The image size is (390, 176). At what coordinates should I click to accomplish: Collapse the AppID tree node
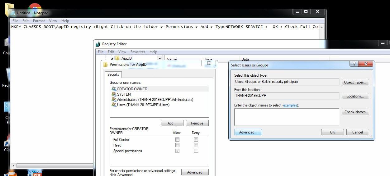point(112,58)
